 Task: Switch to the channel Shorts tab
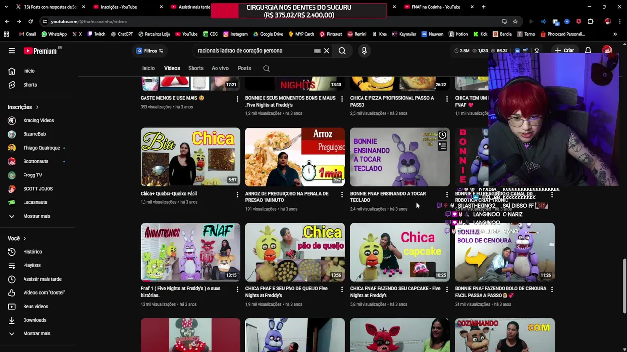click(195, 68)
